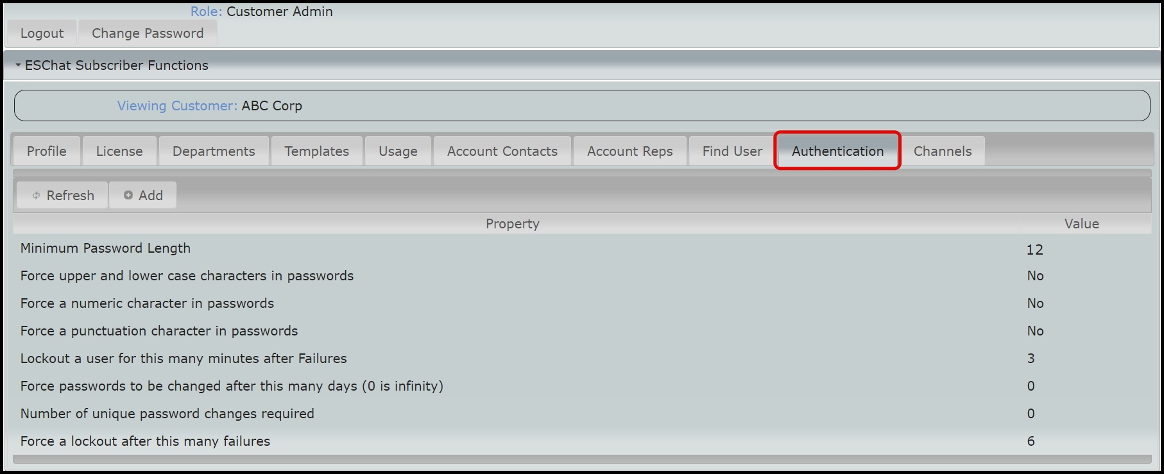Click the Add (plus) icon
This screenshot has height=474, width=1164.
coord(128,195)
